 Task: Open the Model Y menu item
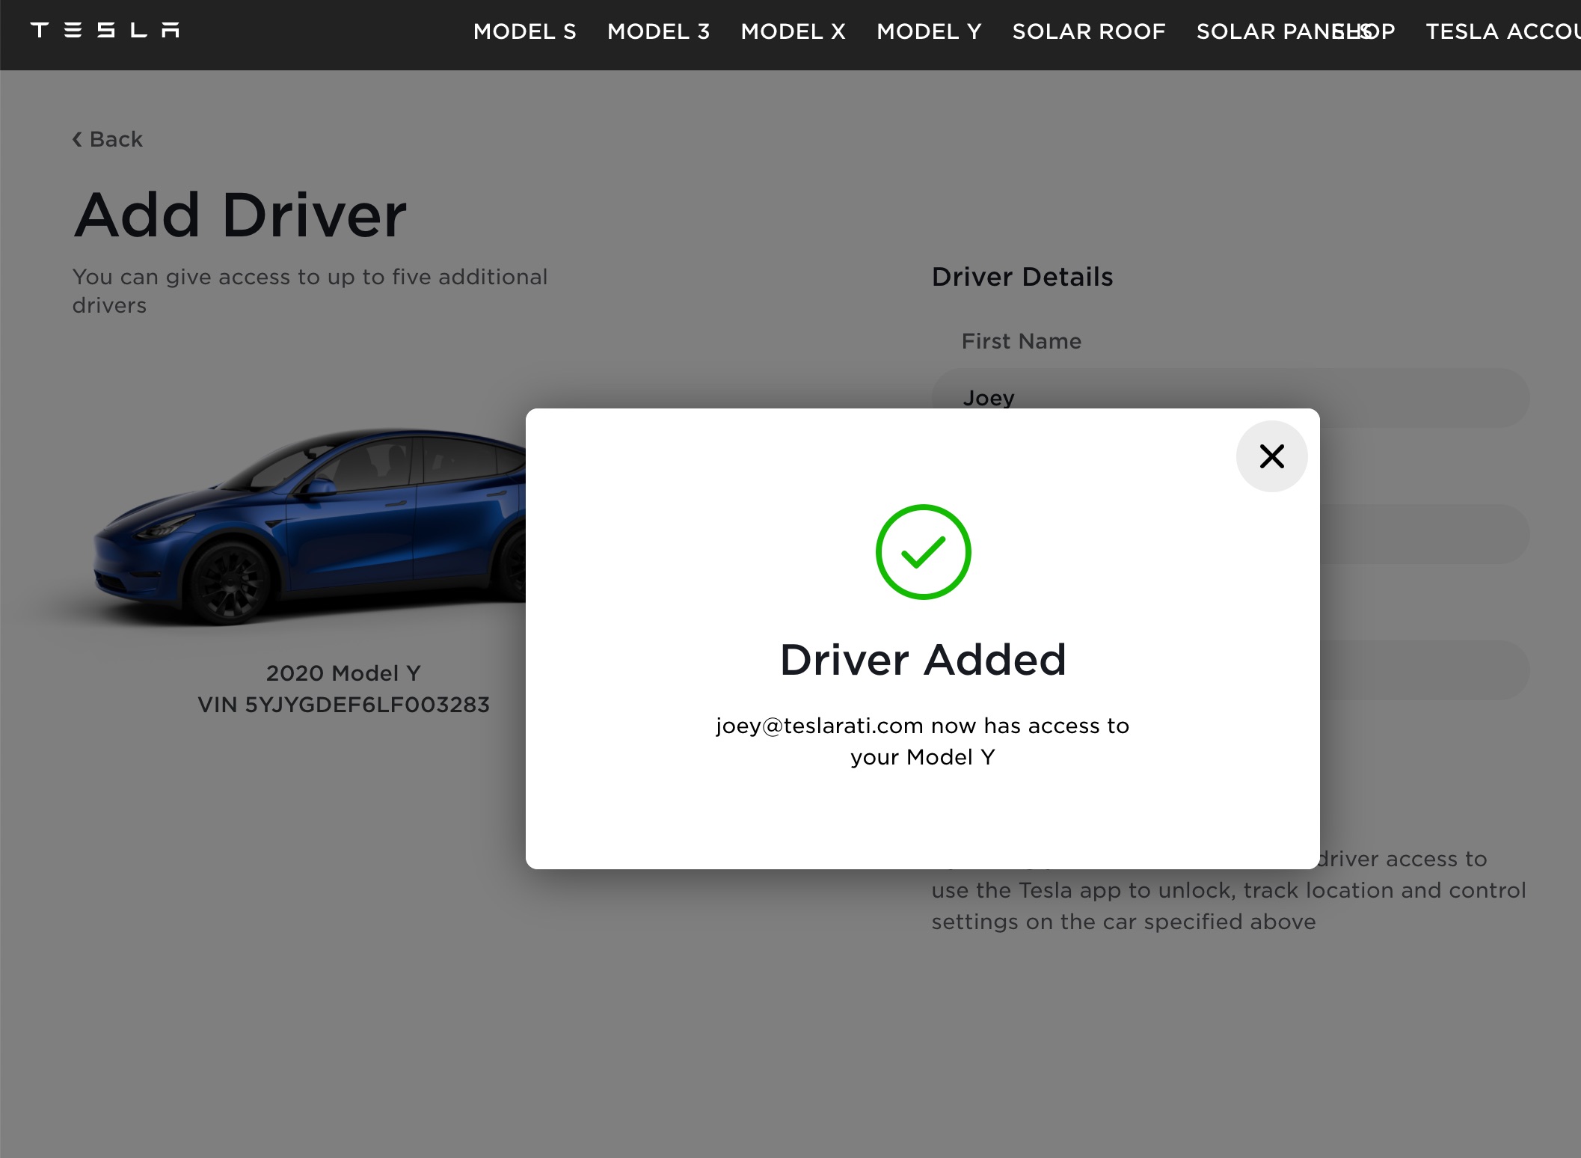pyautogui.click(x=929, y=31)
